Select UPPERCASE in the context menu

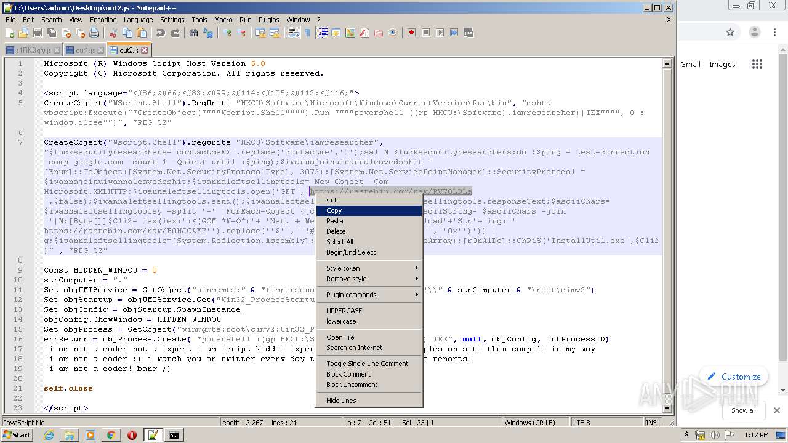coord(369,311)
